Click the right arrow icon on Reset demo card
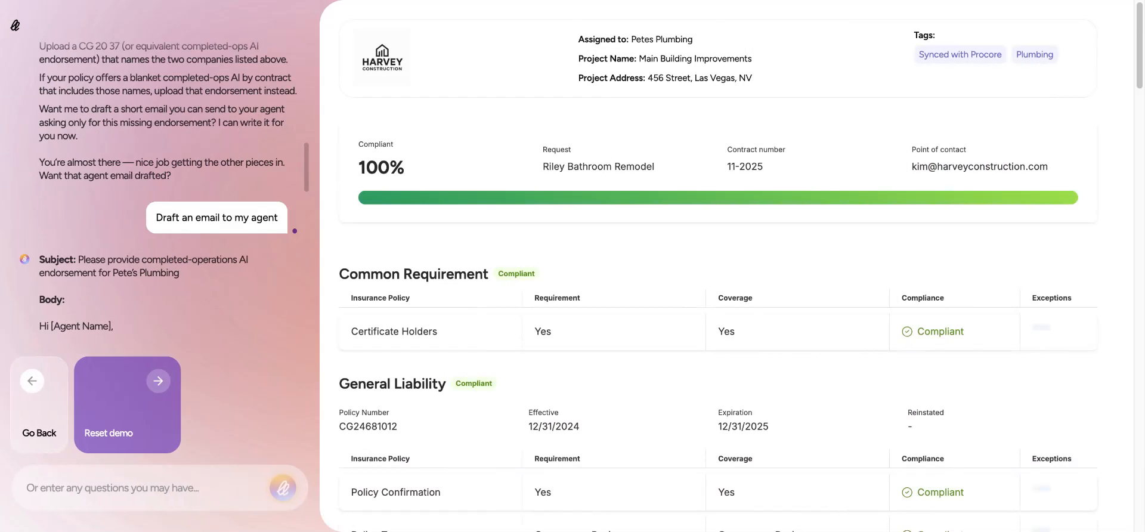This screenshot has height=532, width=1145. point(158,381)
